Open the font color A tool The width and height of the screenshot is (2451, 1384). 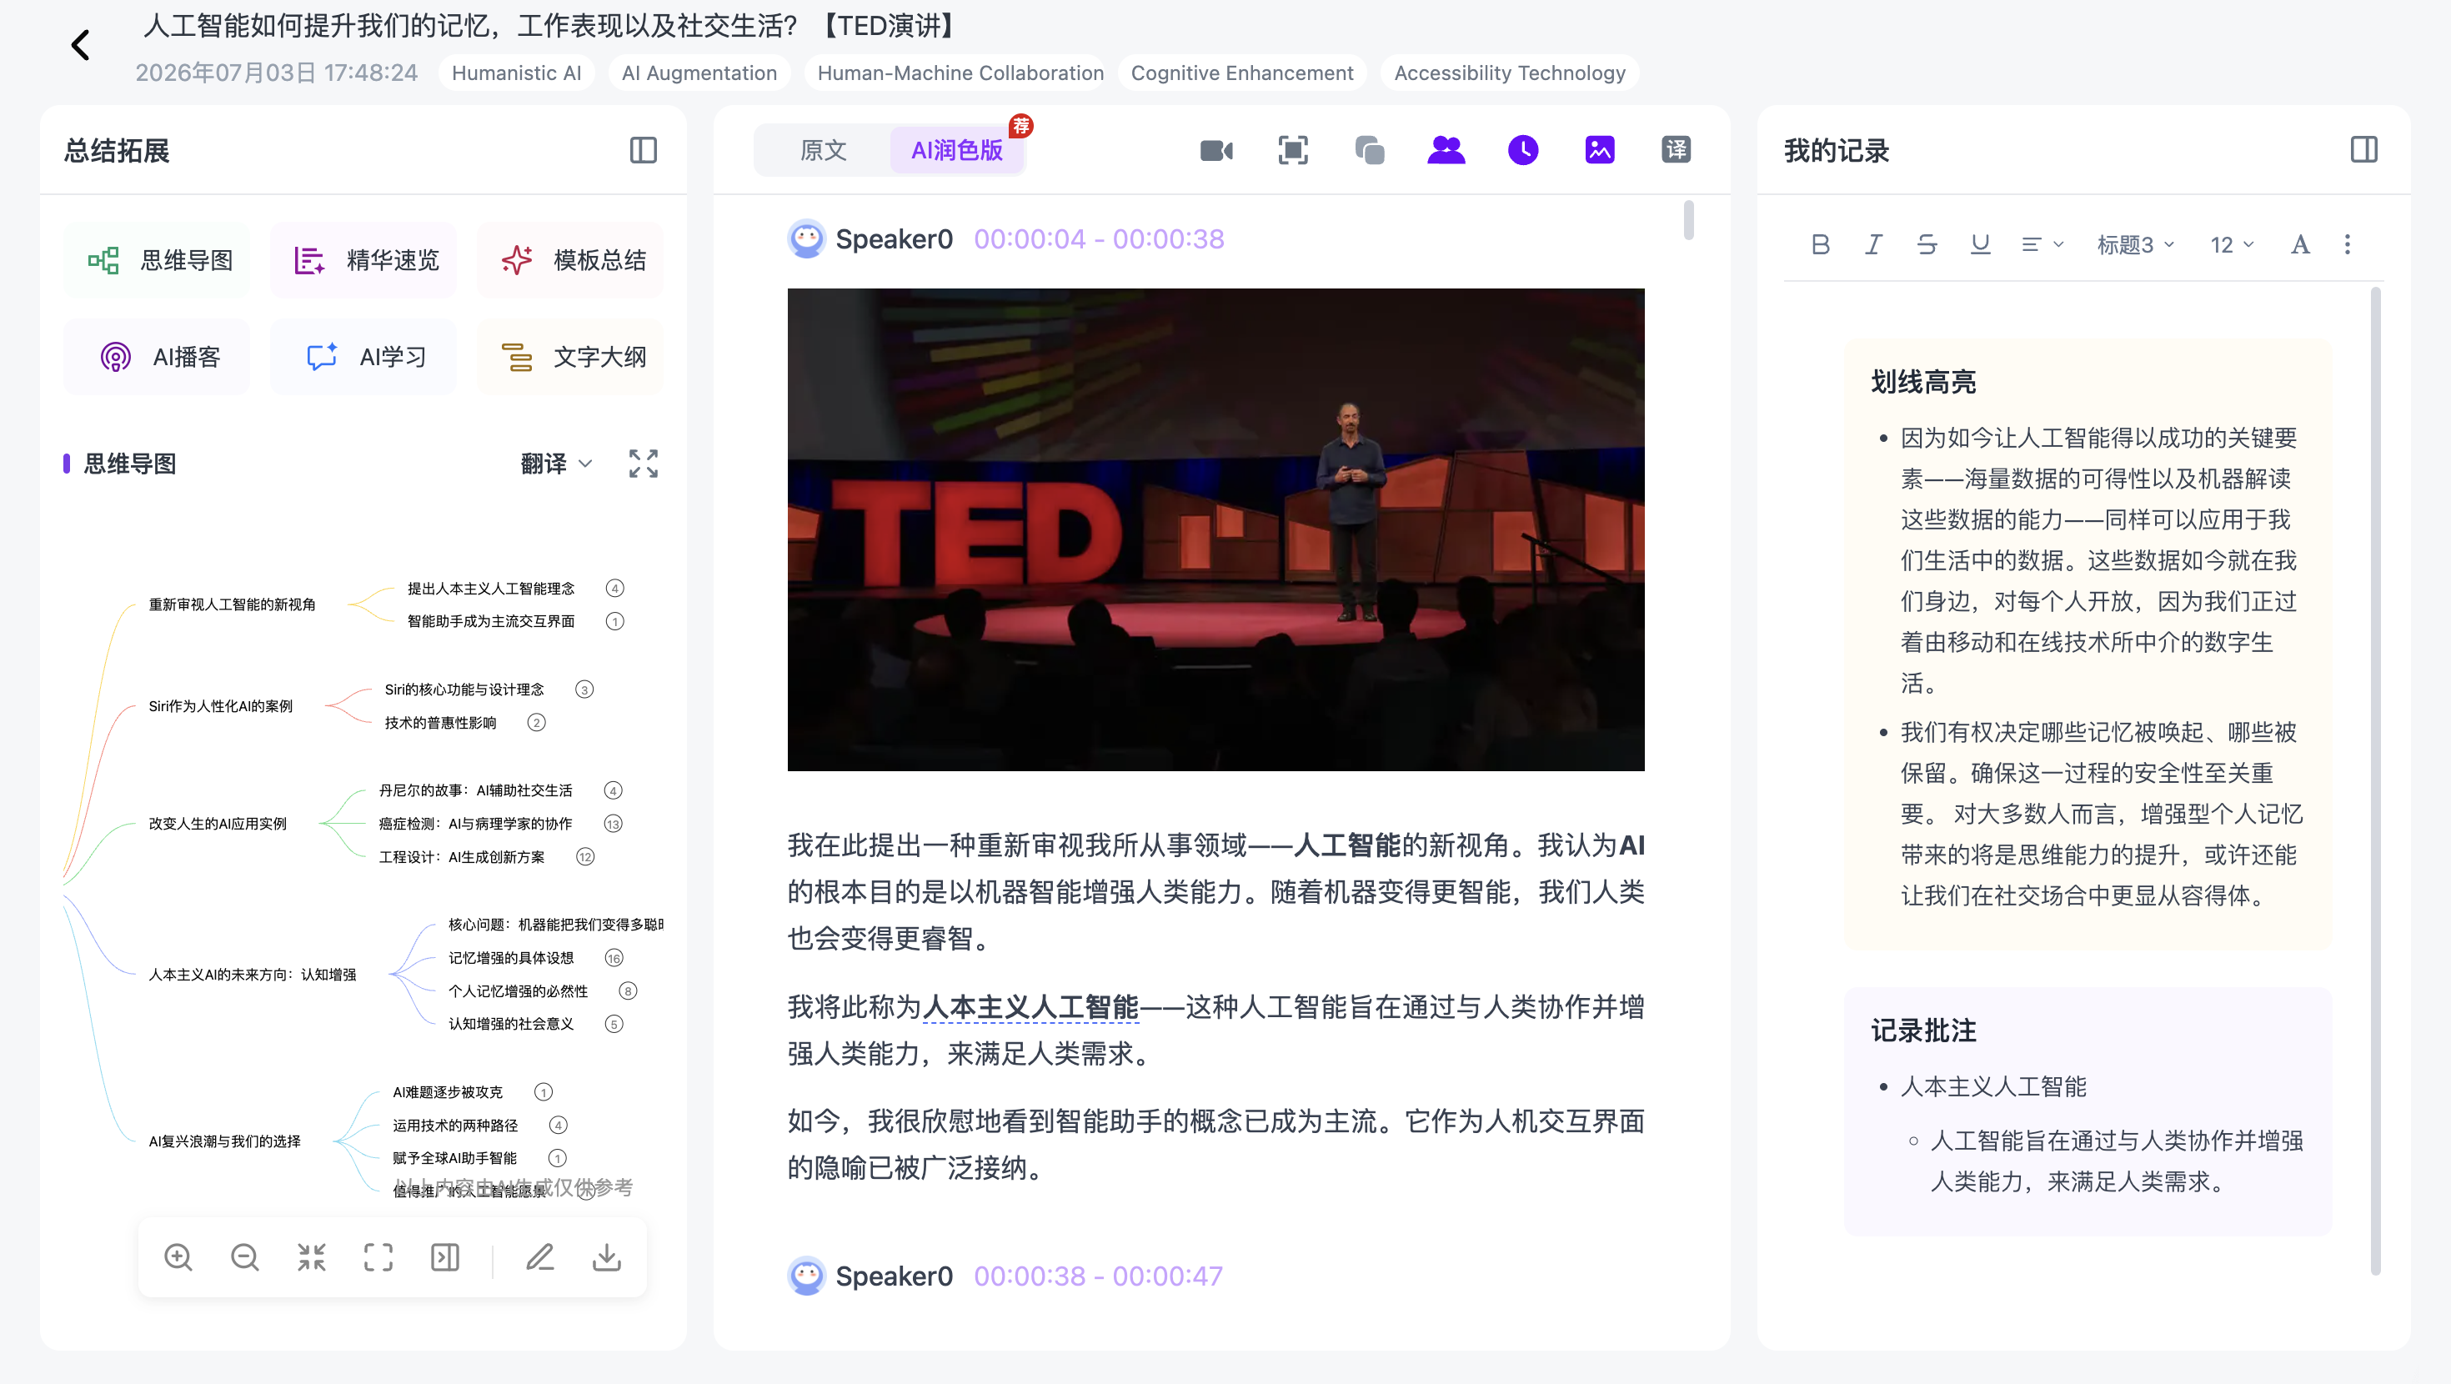click(x=2300, y=244)
